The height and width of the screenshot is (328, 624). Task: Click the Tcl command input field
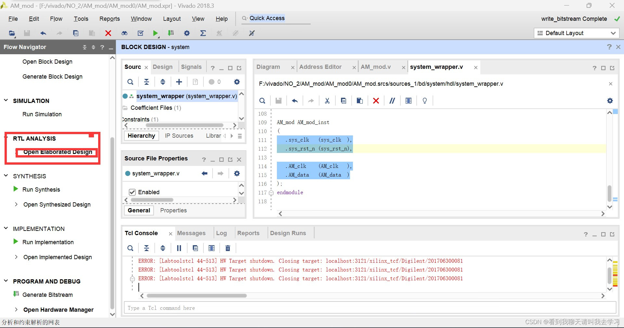click(370, 308)
